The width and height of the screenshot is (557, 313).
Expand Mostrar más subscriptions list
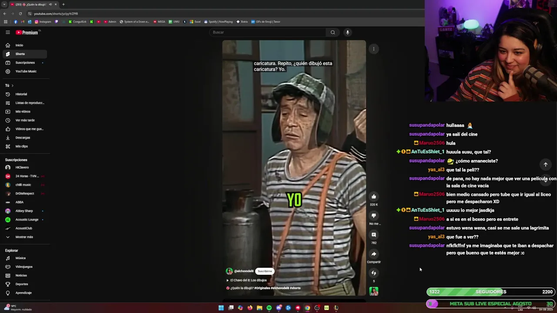[x=24, y=237]
